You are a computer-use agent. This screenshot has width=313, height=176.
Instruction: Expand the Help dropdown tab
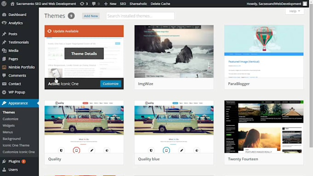click(x=295, y=11)
